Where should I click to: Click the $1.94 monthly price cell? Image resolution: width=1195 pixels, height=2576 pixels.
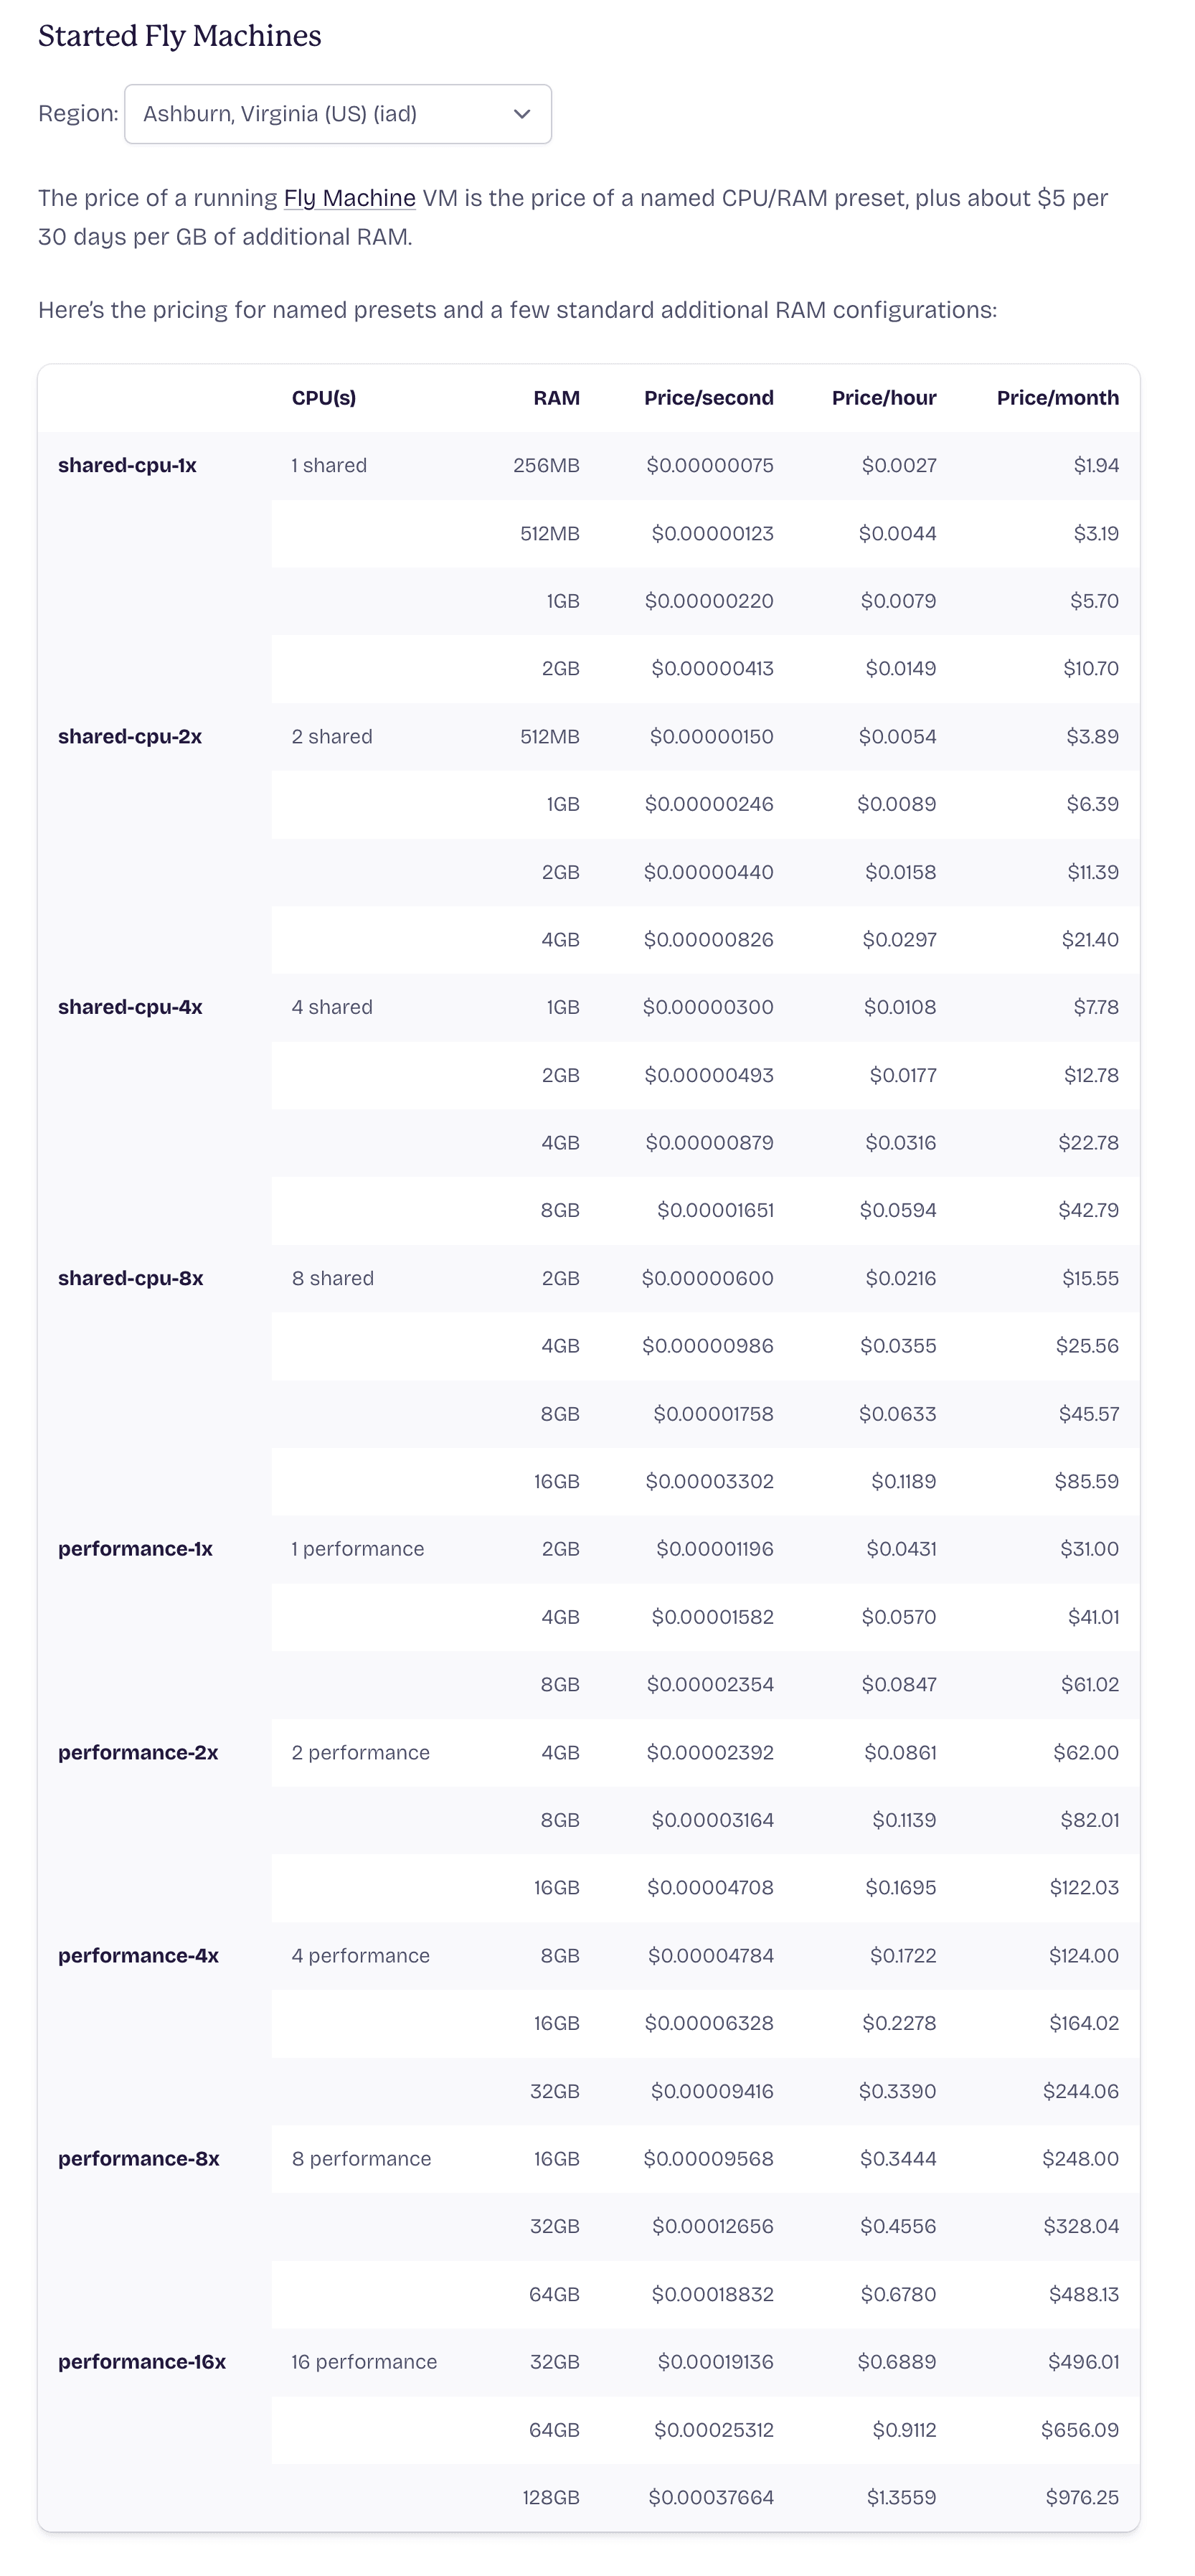coord(1095,466)
